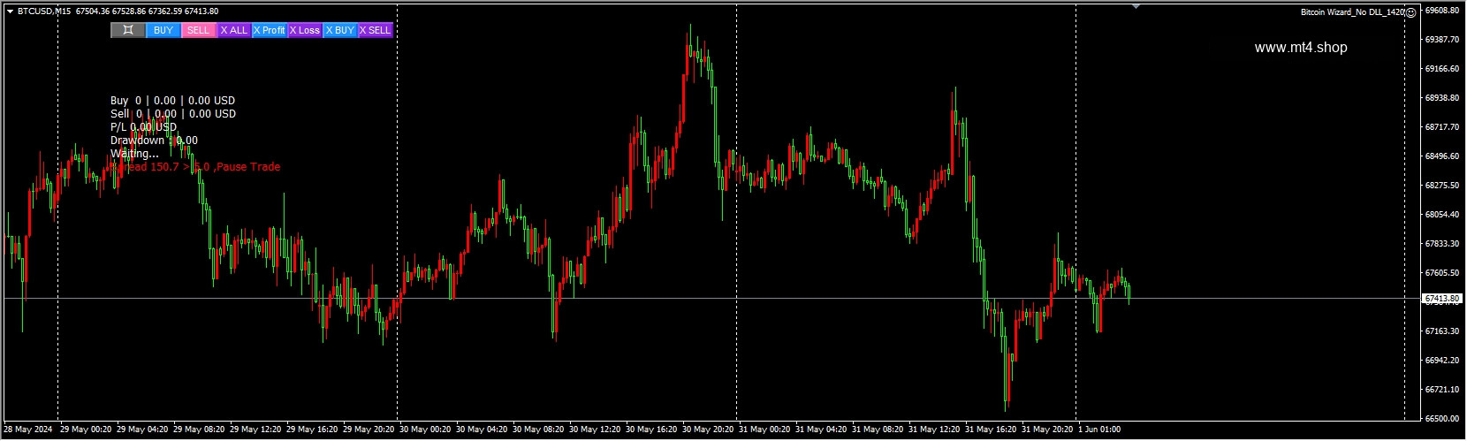The height and width of the screenshot is (441, 1467).
Task: Click the 66942.20 price axis label
Action: (x=1442, y=361)
